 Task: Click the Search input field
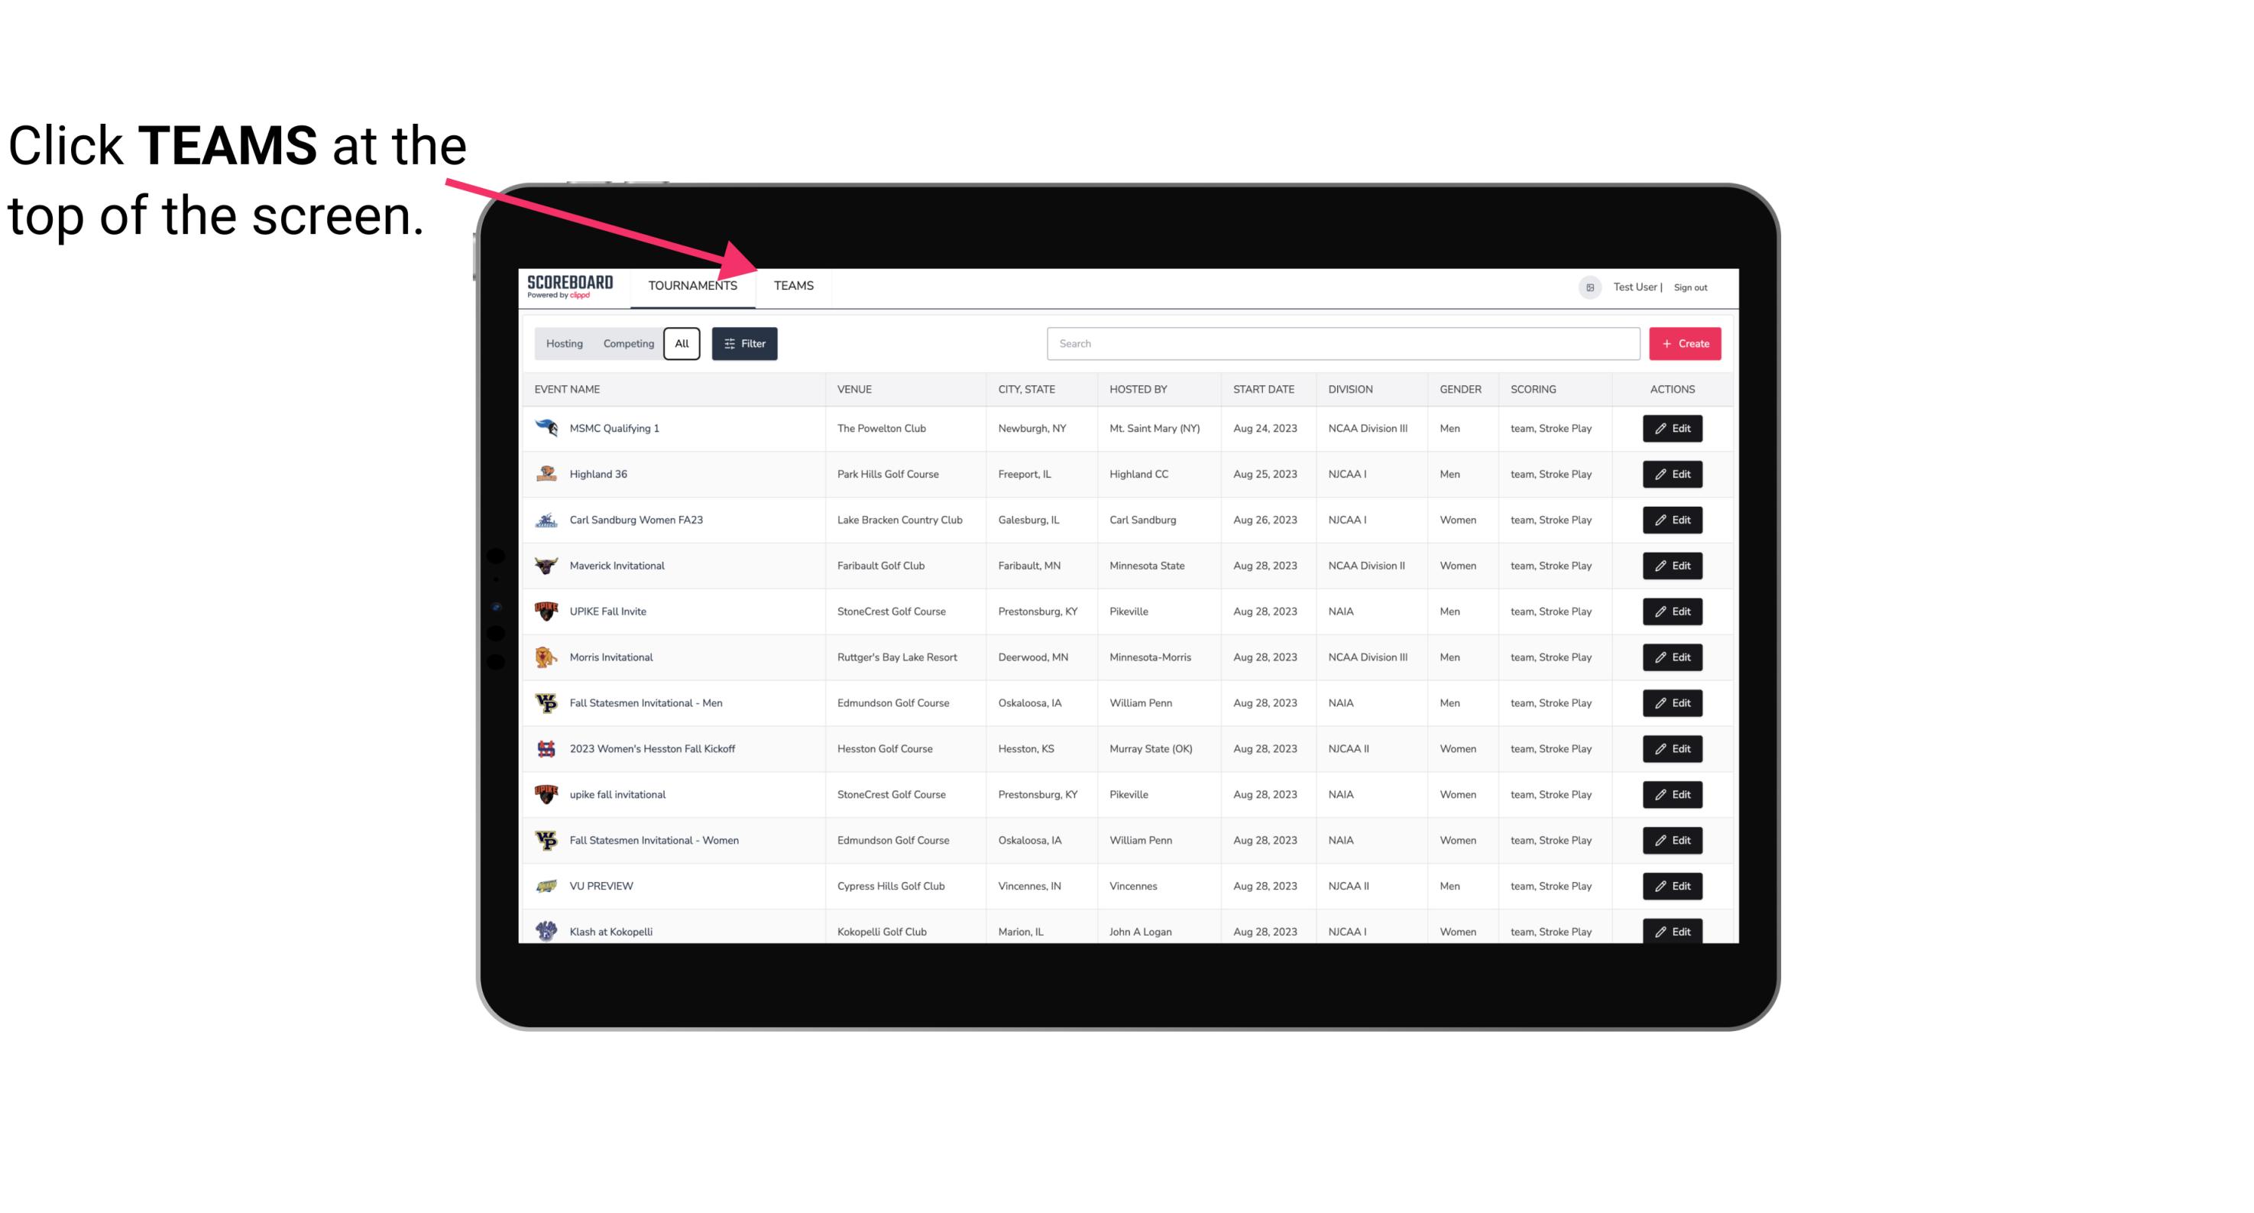click(x=1342, y=344)
